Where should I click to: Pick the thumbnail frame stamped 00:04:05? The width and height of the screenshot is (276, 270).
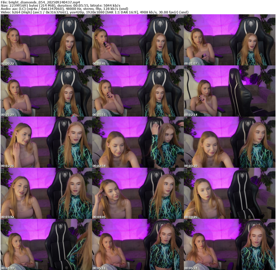coord(138,193)
